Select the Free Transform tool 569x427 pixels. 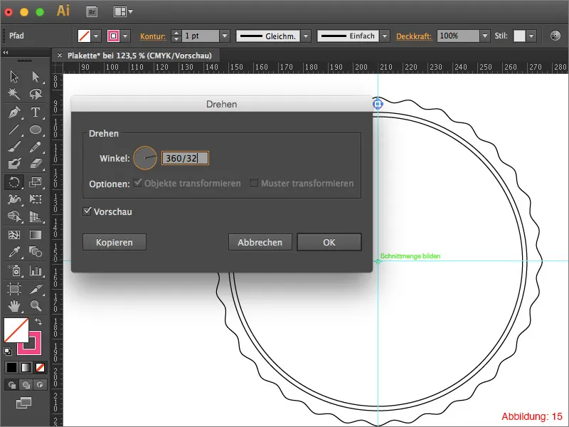coord(36,199)
